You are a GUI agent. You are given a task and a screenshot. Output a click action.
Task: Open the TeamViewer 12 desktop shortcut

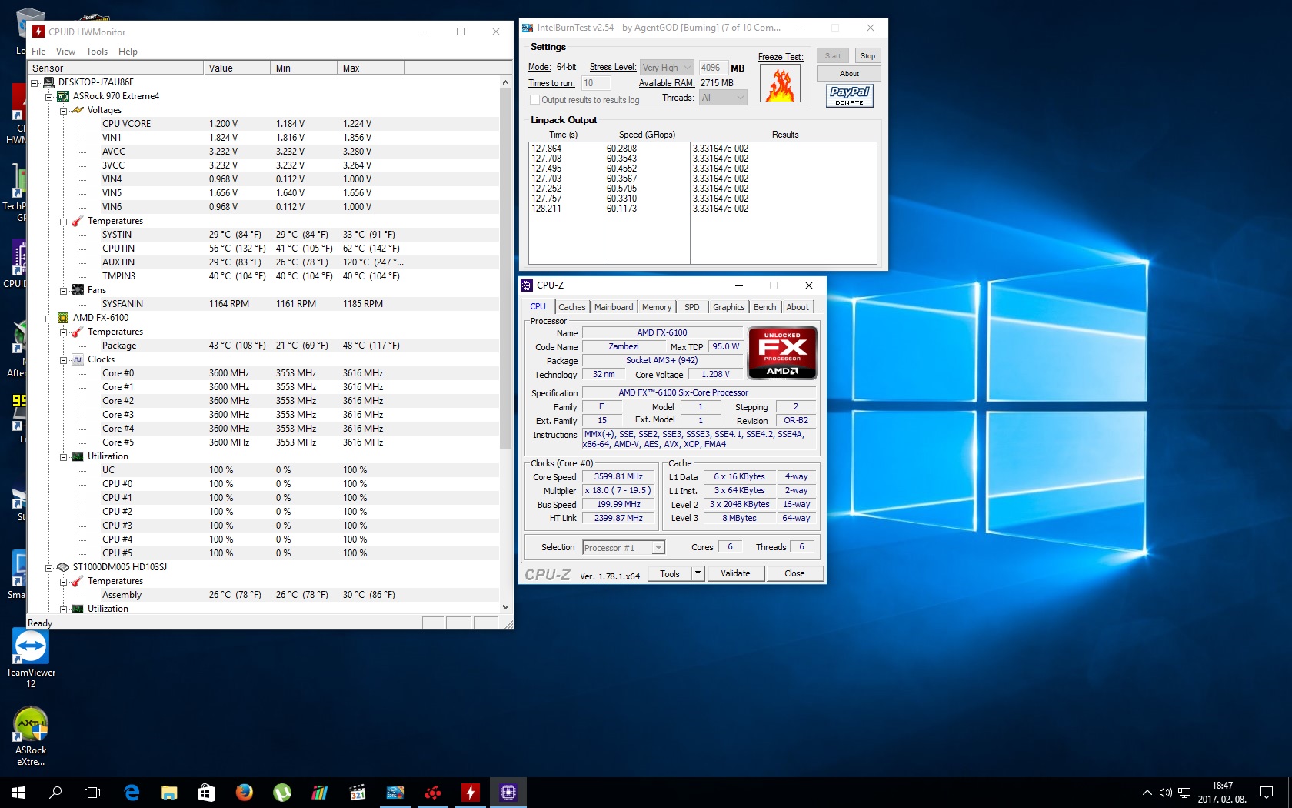pos(31,659)
